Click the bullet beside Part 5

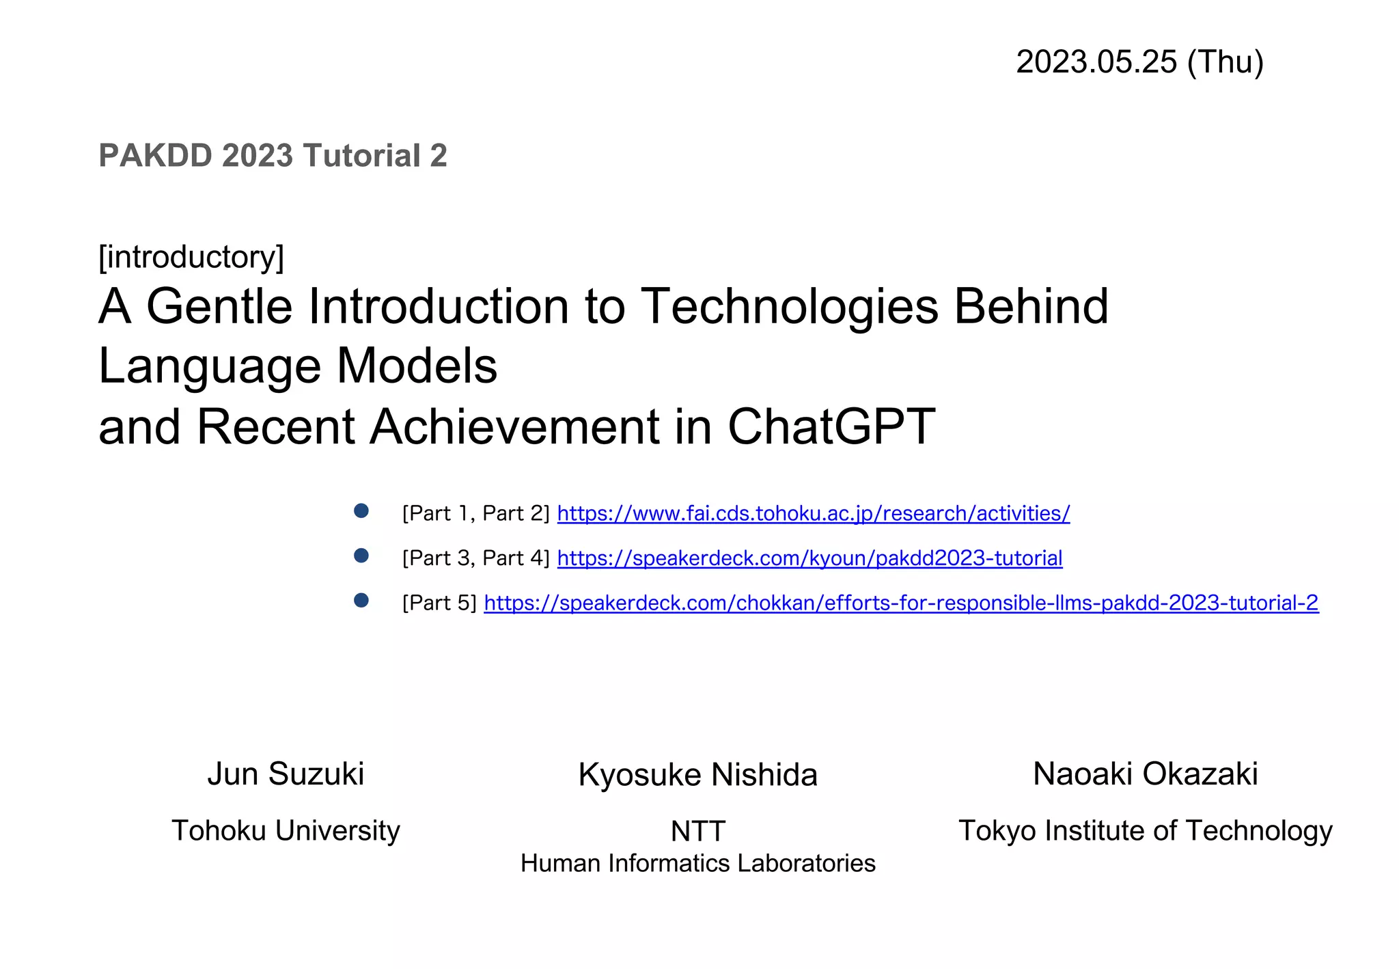click(361, 600)
